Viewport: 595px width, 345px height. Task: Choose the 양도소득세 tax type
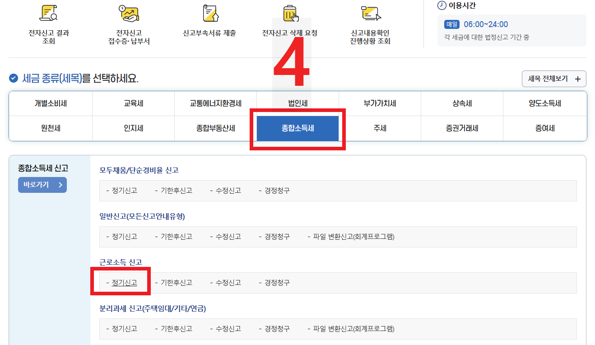pos(544,103)
